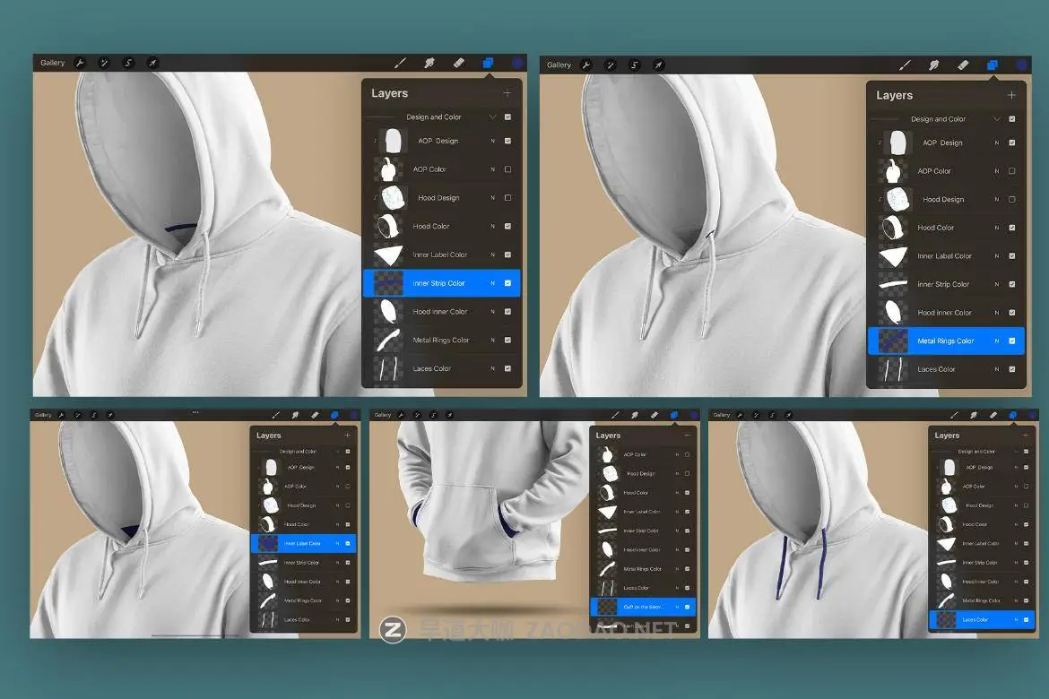The height and width of the screenshot is (699, 1049).
Task: Choose the Smudge tool in top-right screenshot
Action: tap(933, 65)
